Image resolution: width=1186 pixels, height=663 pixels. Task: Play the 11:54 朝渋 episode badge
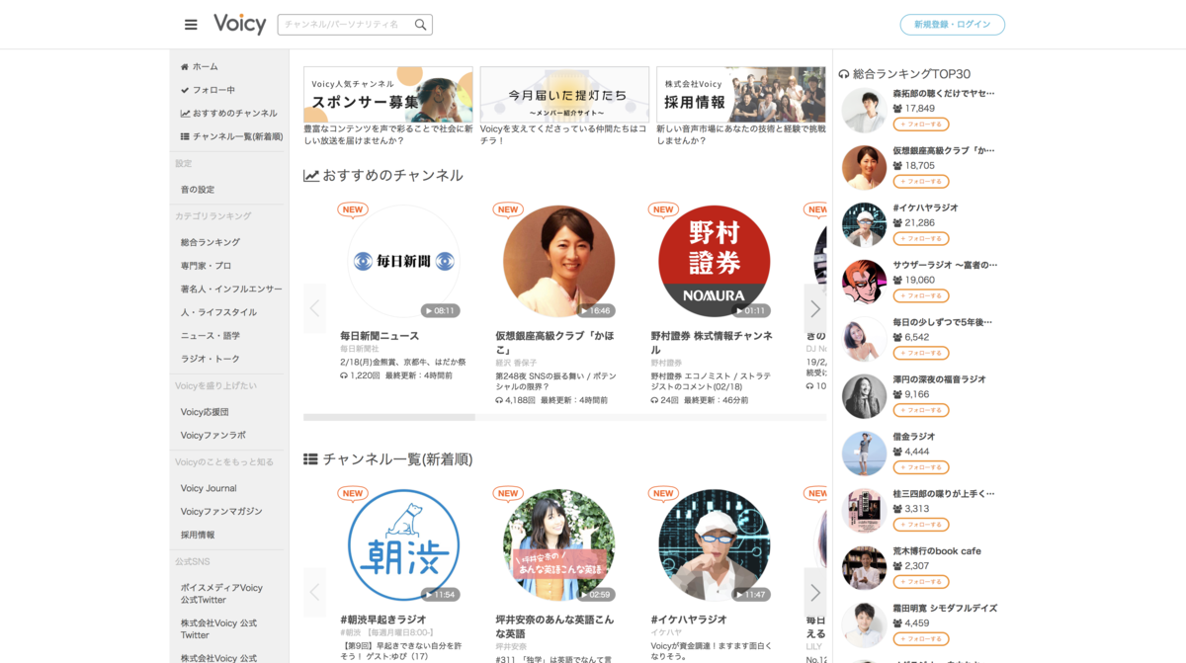440,594
